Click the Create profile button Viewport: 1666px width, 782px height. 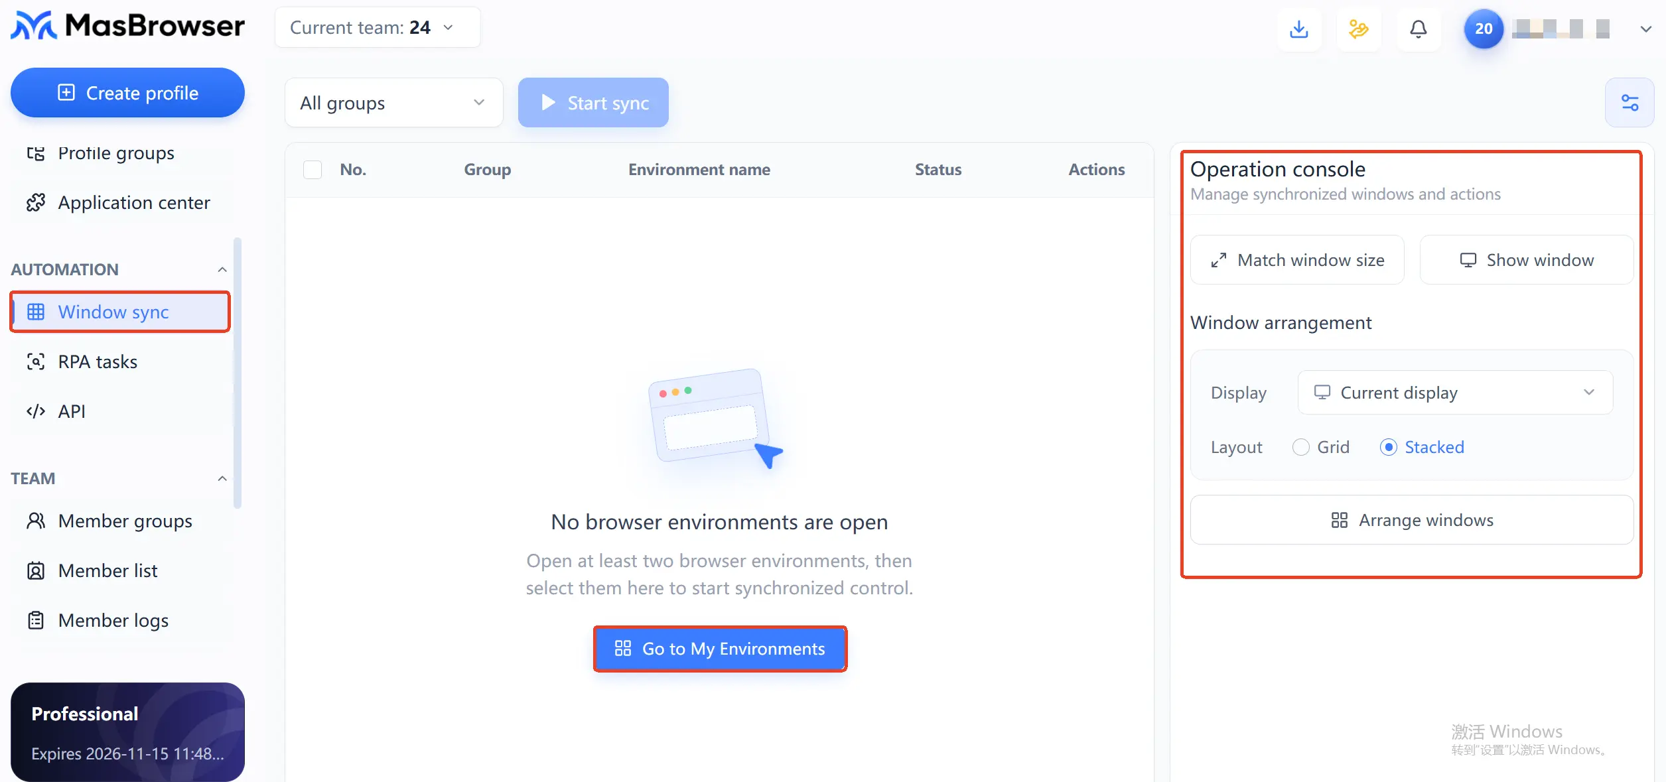(x=127, y=93)
